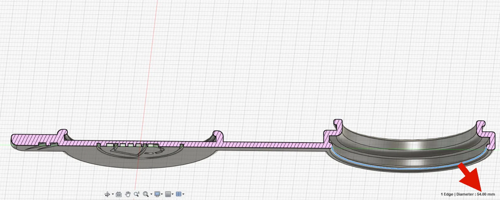Open the Grid and Snaps icon
Screen dimensions: 500x200
168,194
